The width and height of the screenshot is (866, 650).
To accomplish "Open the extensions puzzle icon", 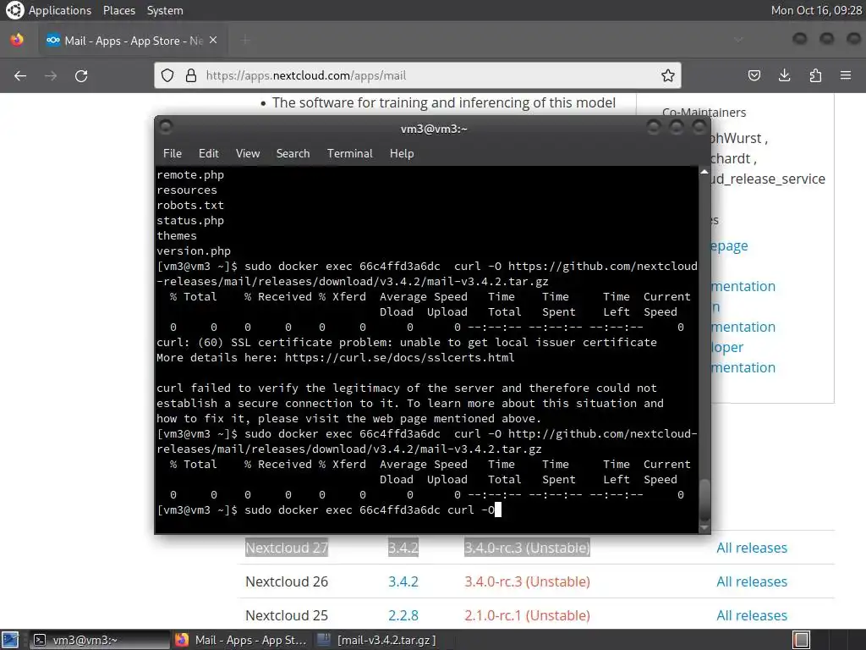I will pos(815,75).
